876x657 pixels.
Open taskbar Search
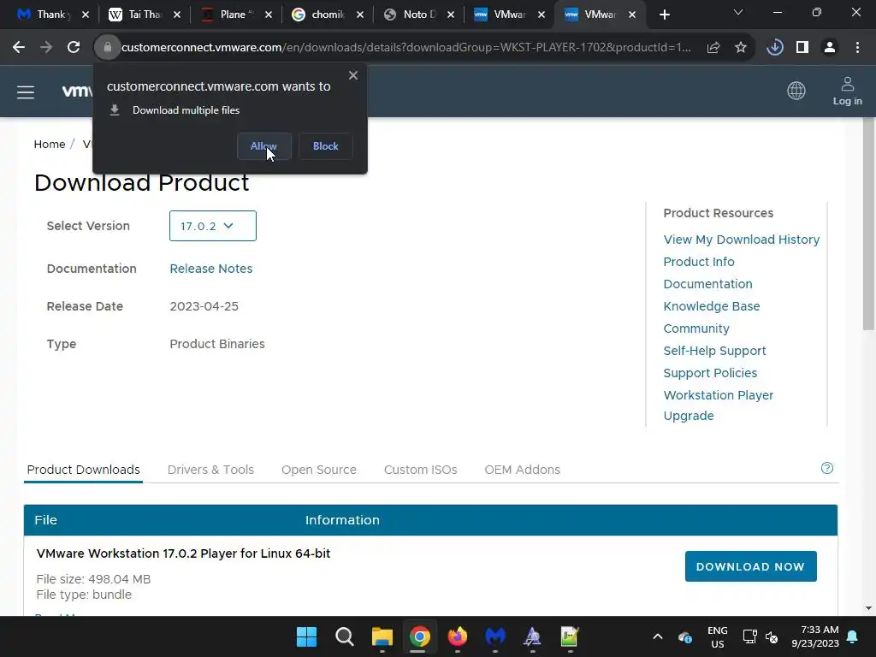[x=345, y=636]
